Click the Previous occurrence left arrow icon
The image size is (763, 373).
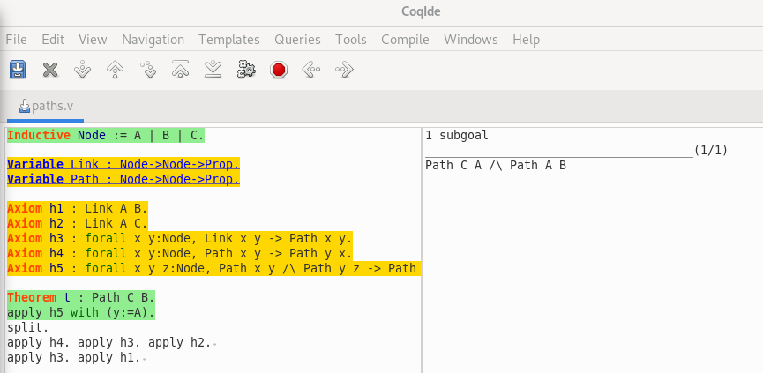tap(311, 70)
